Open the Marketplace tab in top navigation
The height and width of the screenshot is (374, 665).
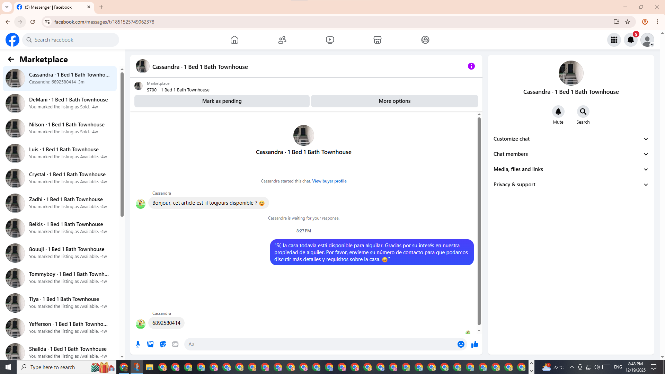378,40
